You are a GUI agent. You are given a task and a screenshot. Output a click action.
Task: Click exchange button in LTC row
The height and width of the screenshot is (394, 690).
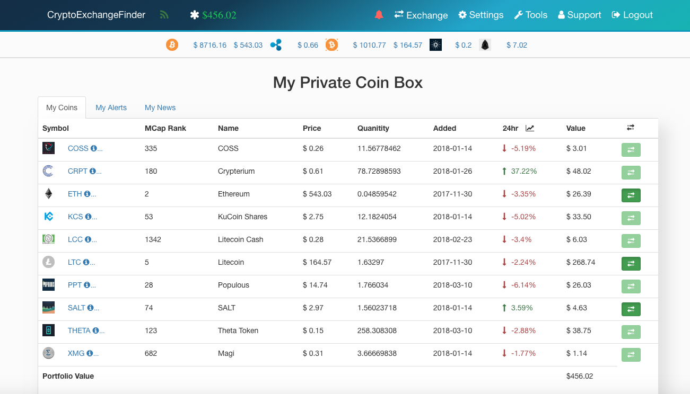coord(631,264)
